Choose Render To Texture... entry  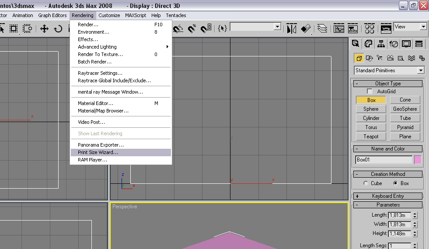click(x=121, y=54)
